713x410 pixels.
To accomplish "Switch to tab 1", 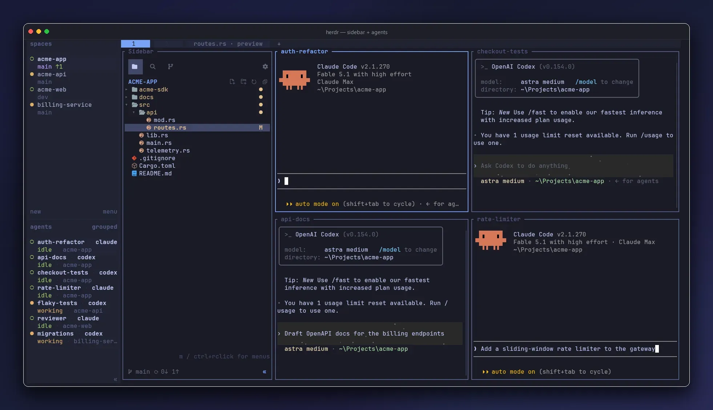I will (x=135, y=44).
